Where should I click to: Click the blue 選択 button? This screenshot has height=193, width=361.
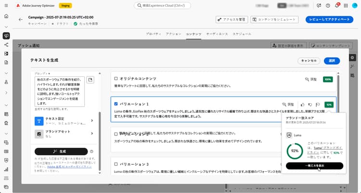(x=332, y=61)
